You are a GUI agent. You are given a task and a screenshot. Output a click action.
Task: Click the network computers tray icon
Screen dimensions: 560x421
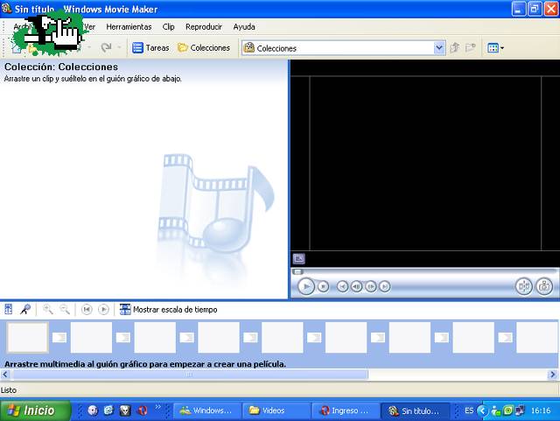[x=520, y=410]
